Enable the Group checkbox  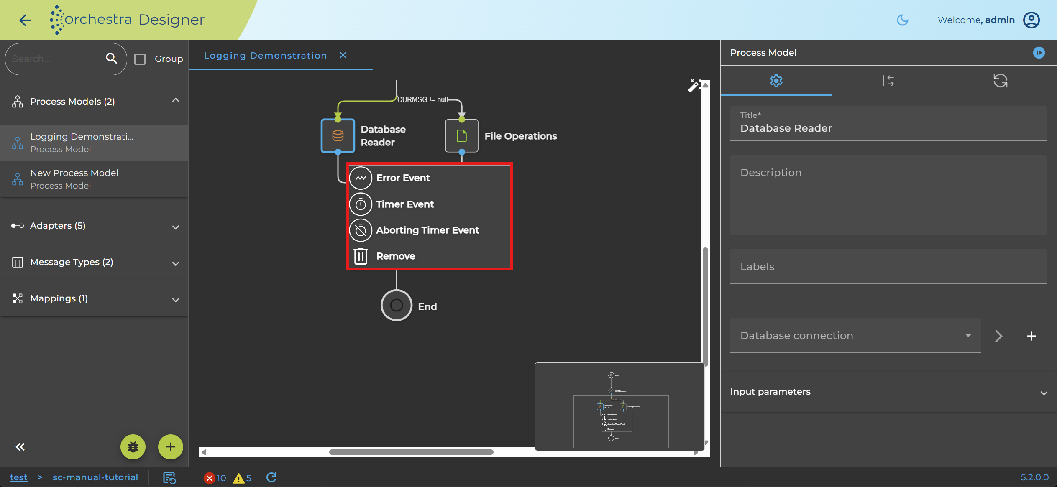click(140, 59)
